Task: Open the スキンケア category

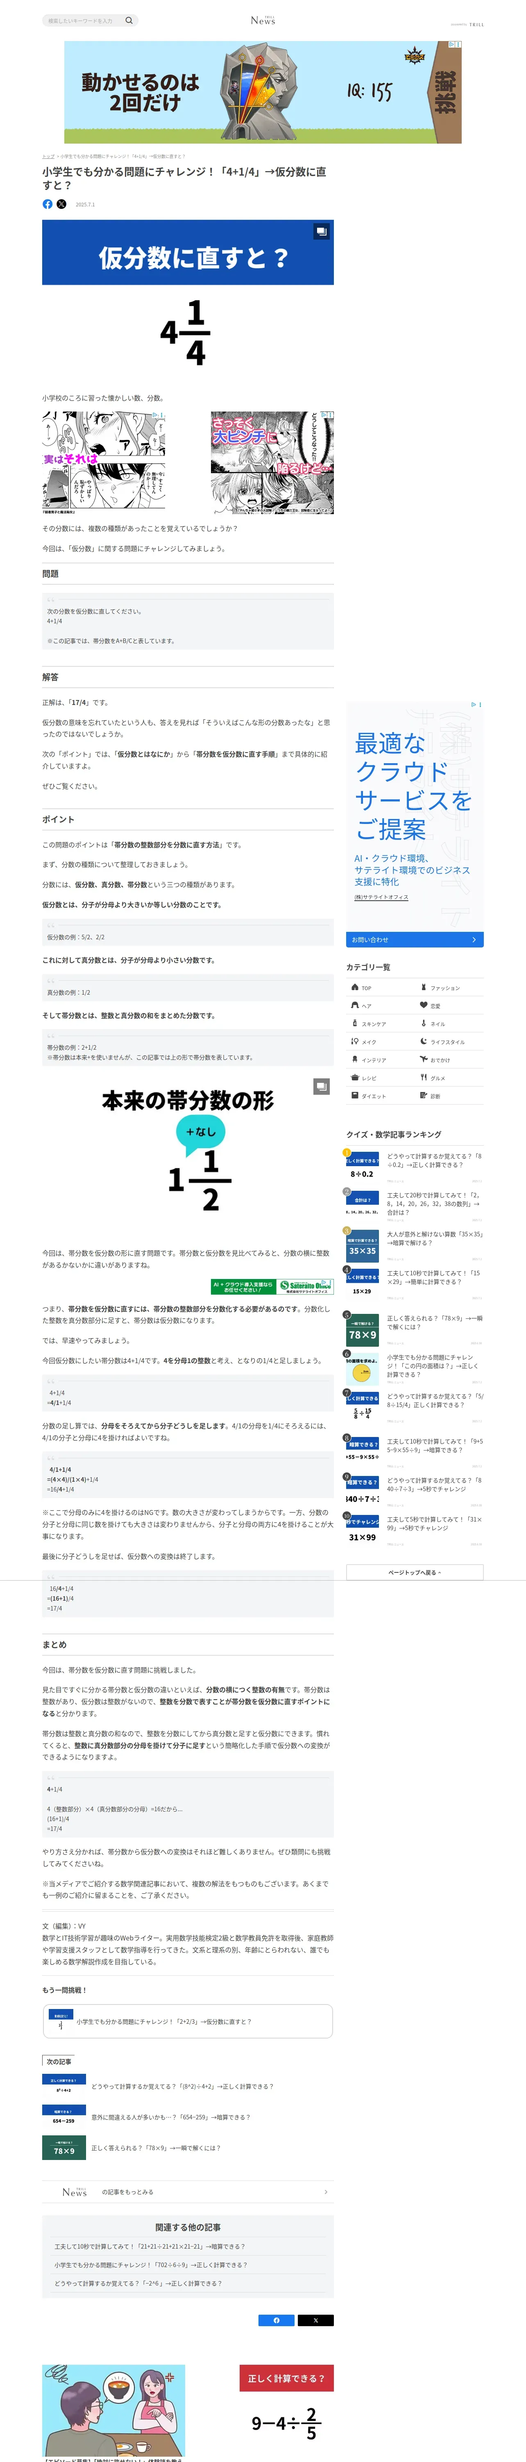Action: click(380, 1024)
